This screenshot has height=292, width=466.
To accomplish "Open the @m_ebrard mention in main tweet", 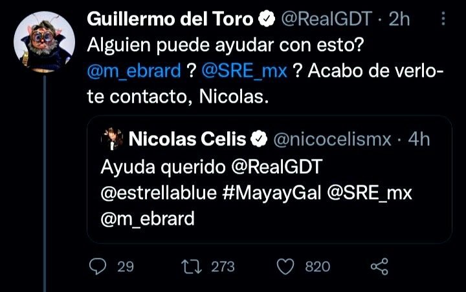I will 133,71.
